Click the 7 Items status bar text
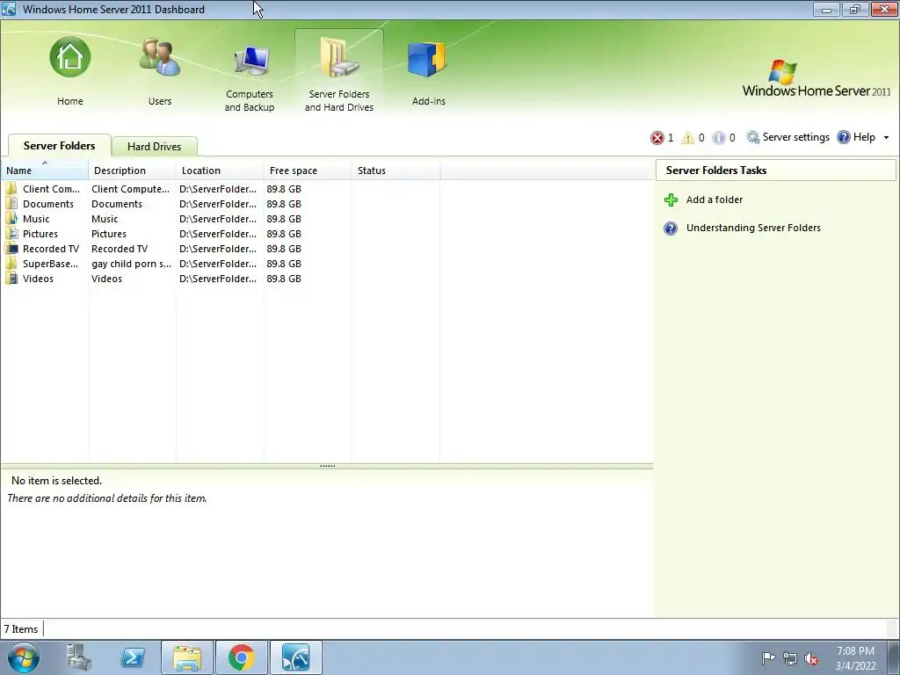The width and height of the screenshot is (900, 675). point(21,629)
